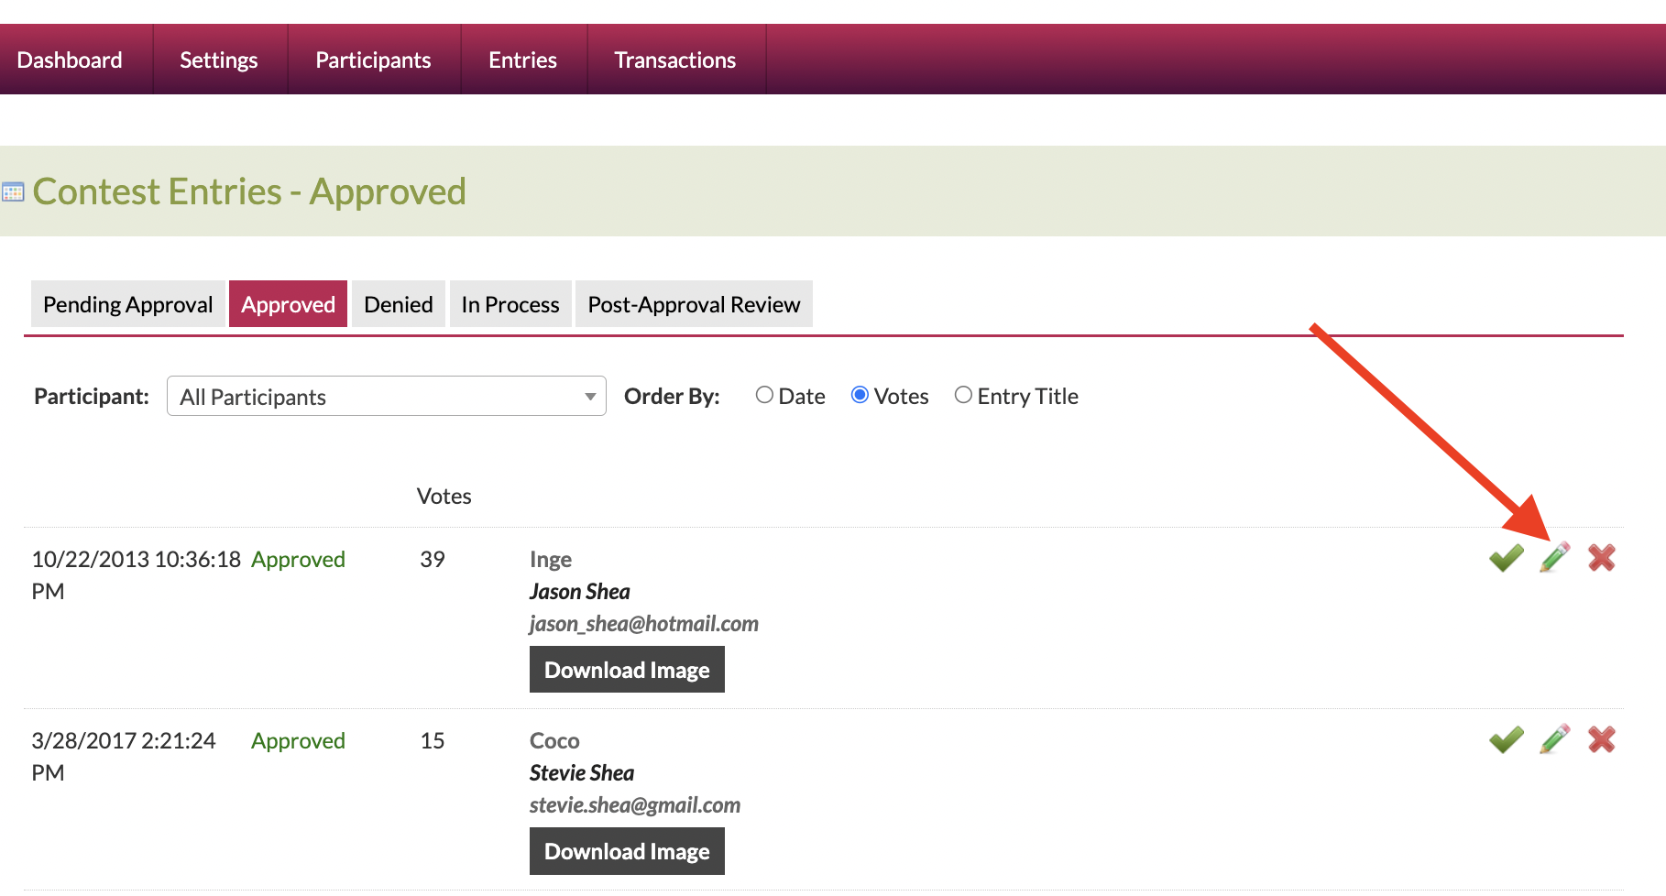1666x896 pixels.
Task: Switch to the In Process tab
Action: pos(510,304)
